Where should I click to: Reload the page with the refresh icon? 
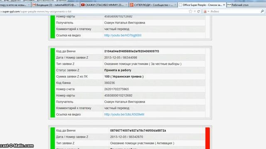point(199,12)
